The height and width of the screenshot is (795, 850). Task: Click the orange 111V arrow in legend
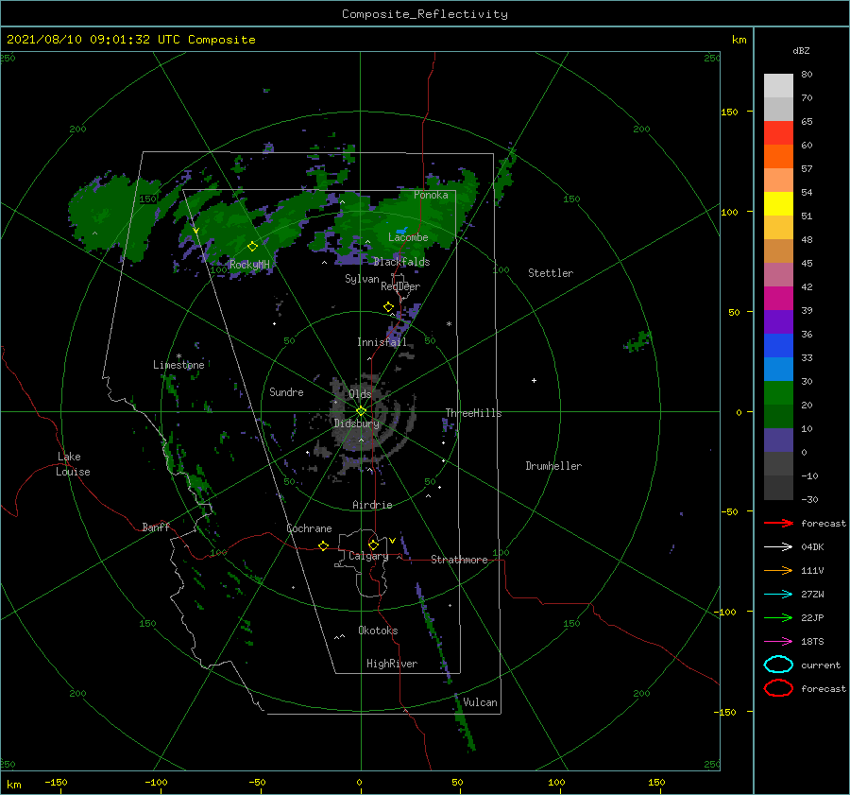click(x=778, y=570)
